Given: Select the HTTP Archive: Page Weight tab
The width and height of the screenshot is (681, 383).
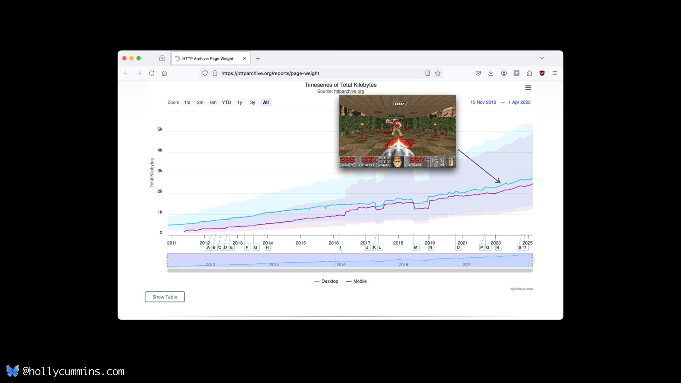Looking at the screenshot, I should [x=208, y=59].
